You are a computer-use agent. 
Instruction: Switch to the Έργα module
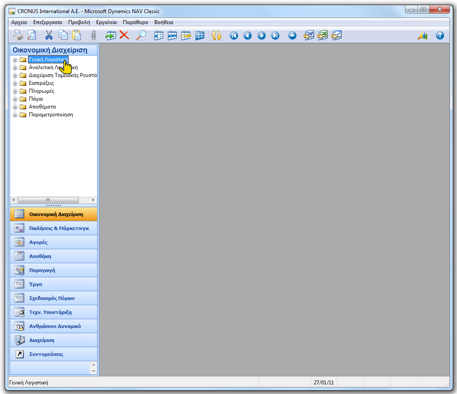coord(54,284)
